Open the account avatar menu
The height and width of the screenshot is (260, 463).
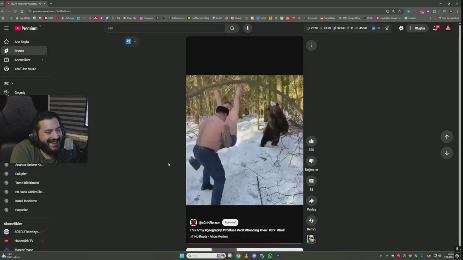(x=448, y=28)
